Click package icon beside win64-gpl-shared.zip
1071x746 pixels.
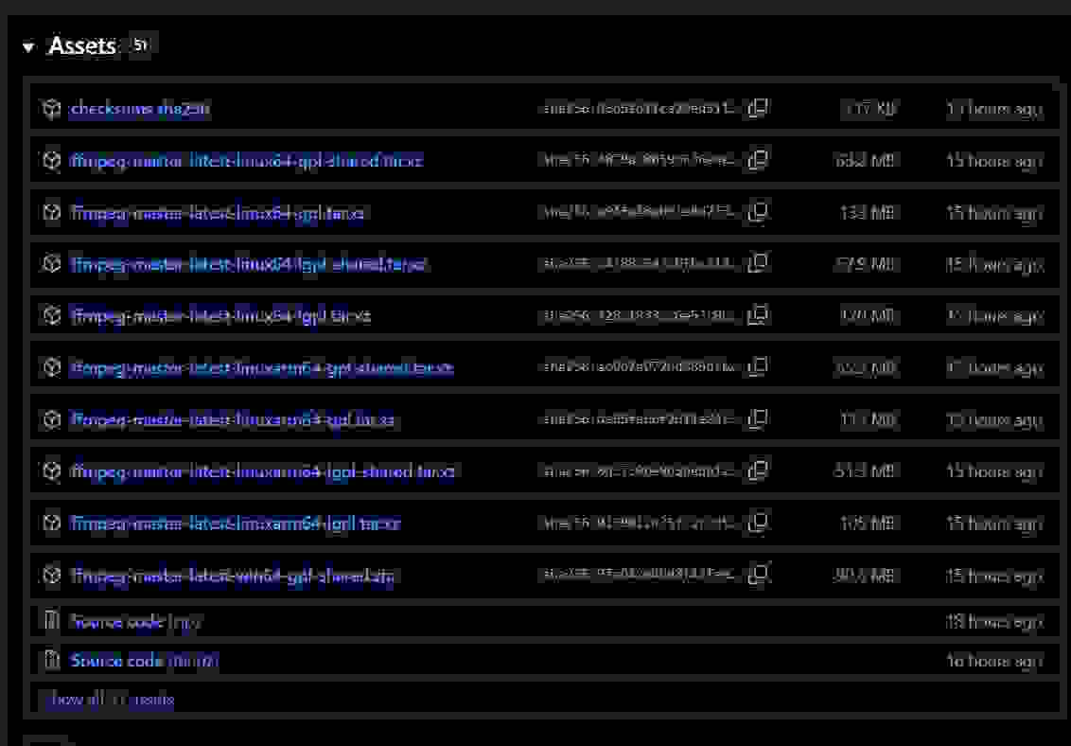[x=52, y=576]
